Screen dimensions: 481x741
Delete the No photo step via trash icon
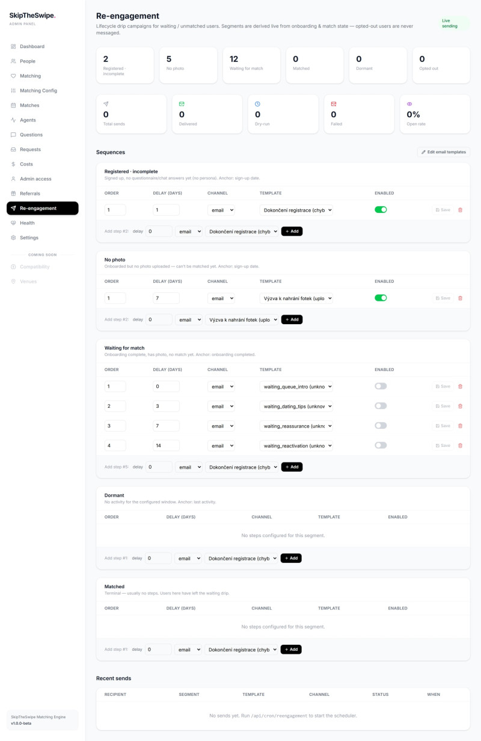pyautogui.click(x=461, y=298)
